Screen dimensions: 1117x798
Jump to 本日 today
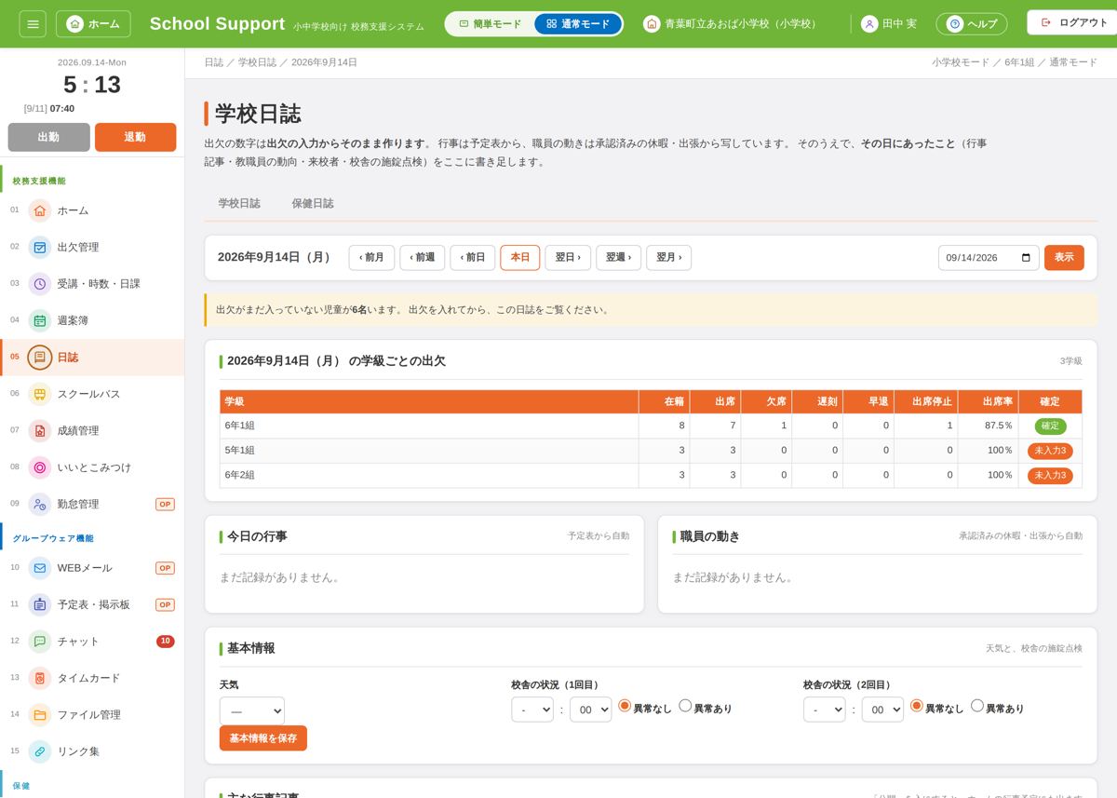click(x=520, y=258)
